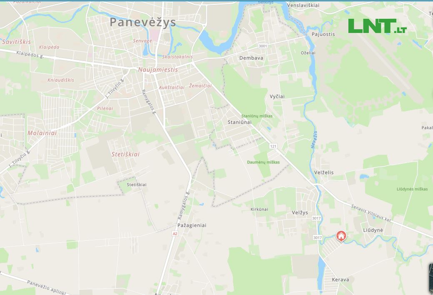Click the Kerava village label
Viewport: 433px width, 295px height.
(x=340, y=280)
